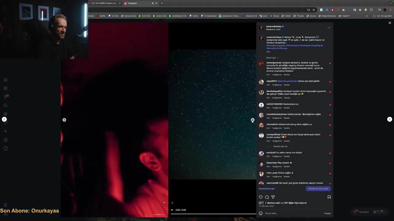Toggle video sound with the mute icon
Image resolution: width=394 pixels, height=221 pixels.
click(x=164, y=203)
